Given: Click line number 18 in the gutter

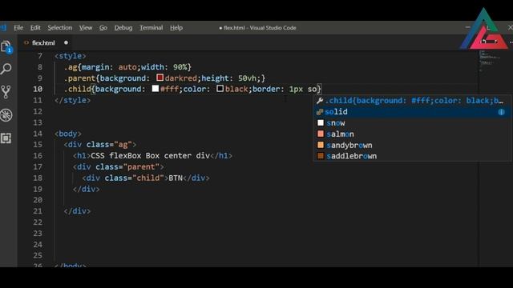Looking at the screenshot, I should tap(38, 178).
